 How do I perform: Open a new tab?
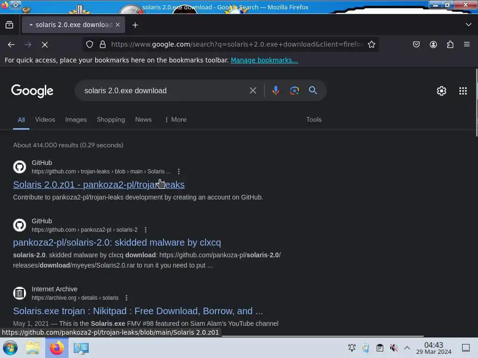pos(135,25)
